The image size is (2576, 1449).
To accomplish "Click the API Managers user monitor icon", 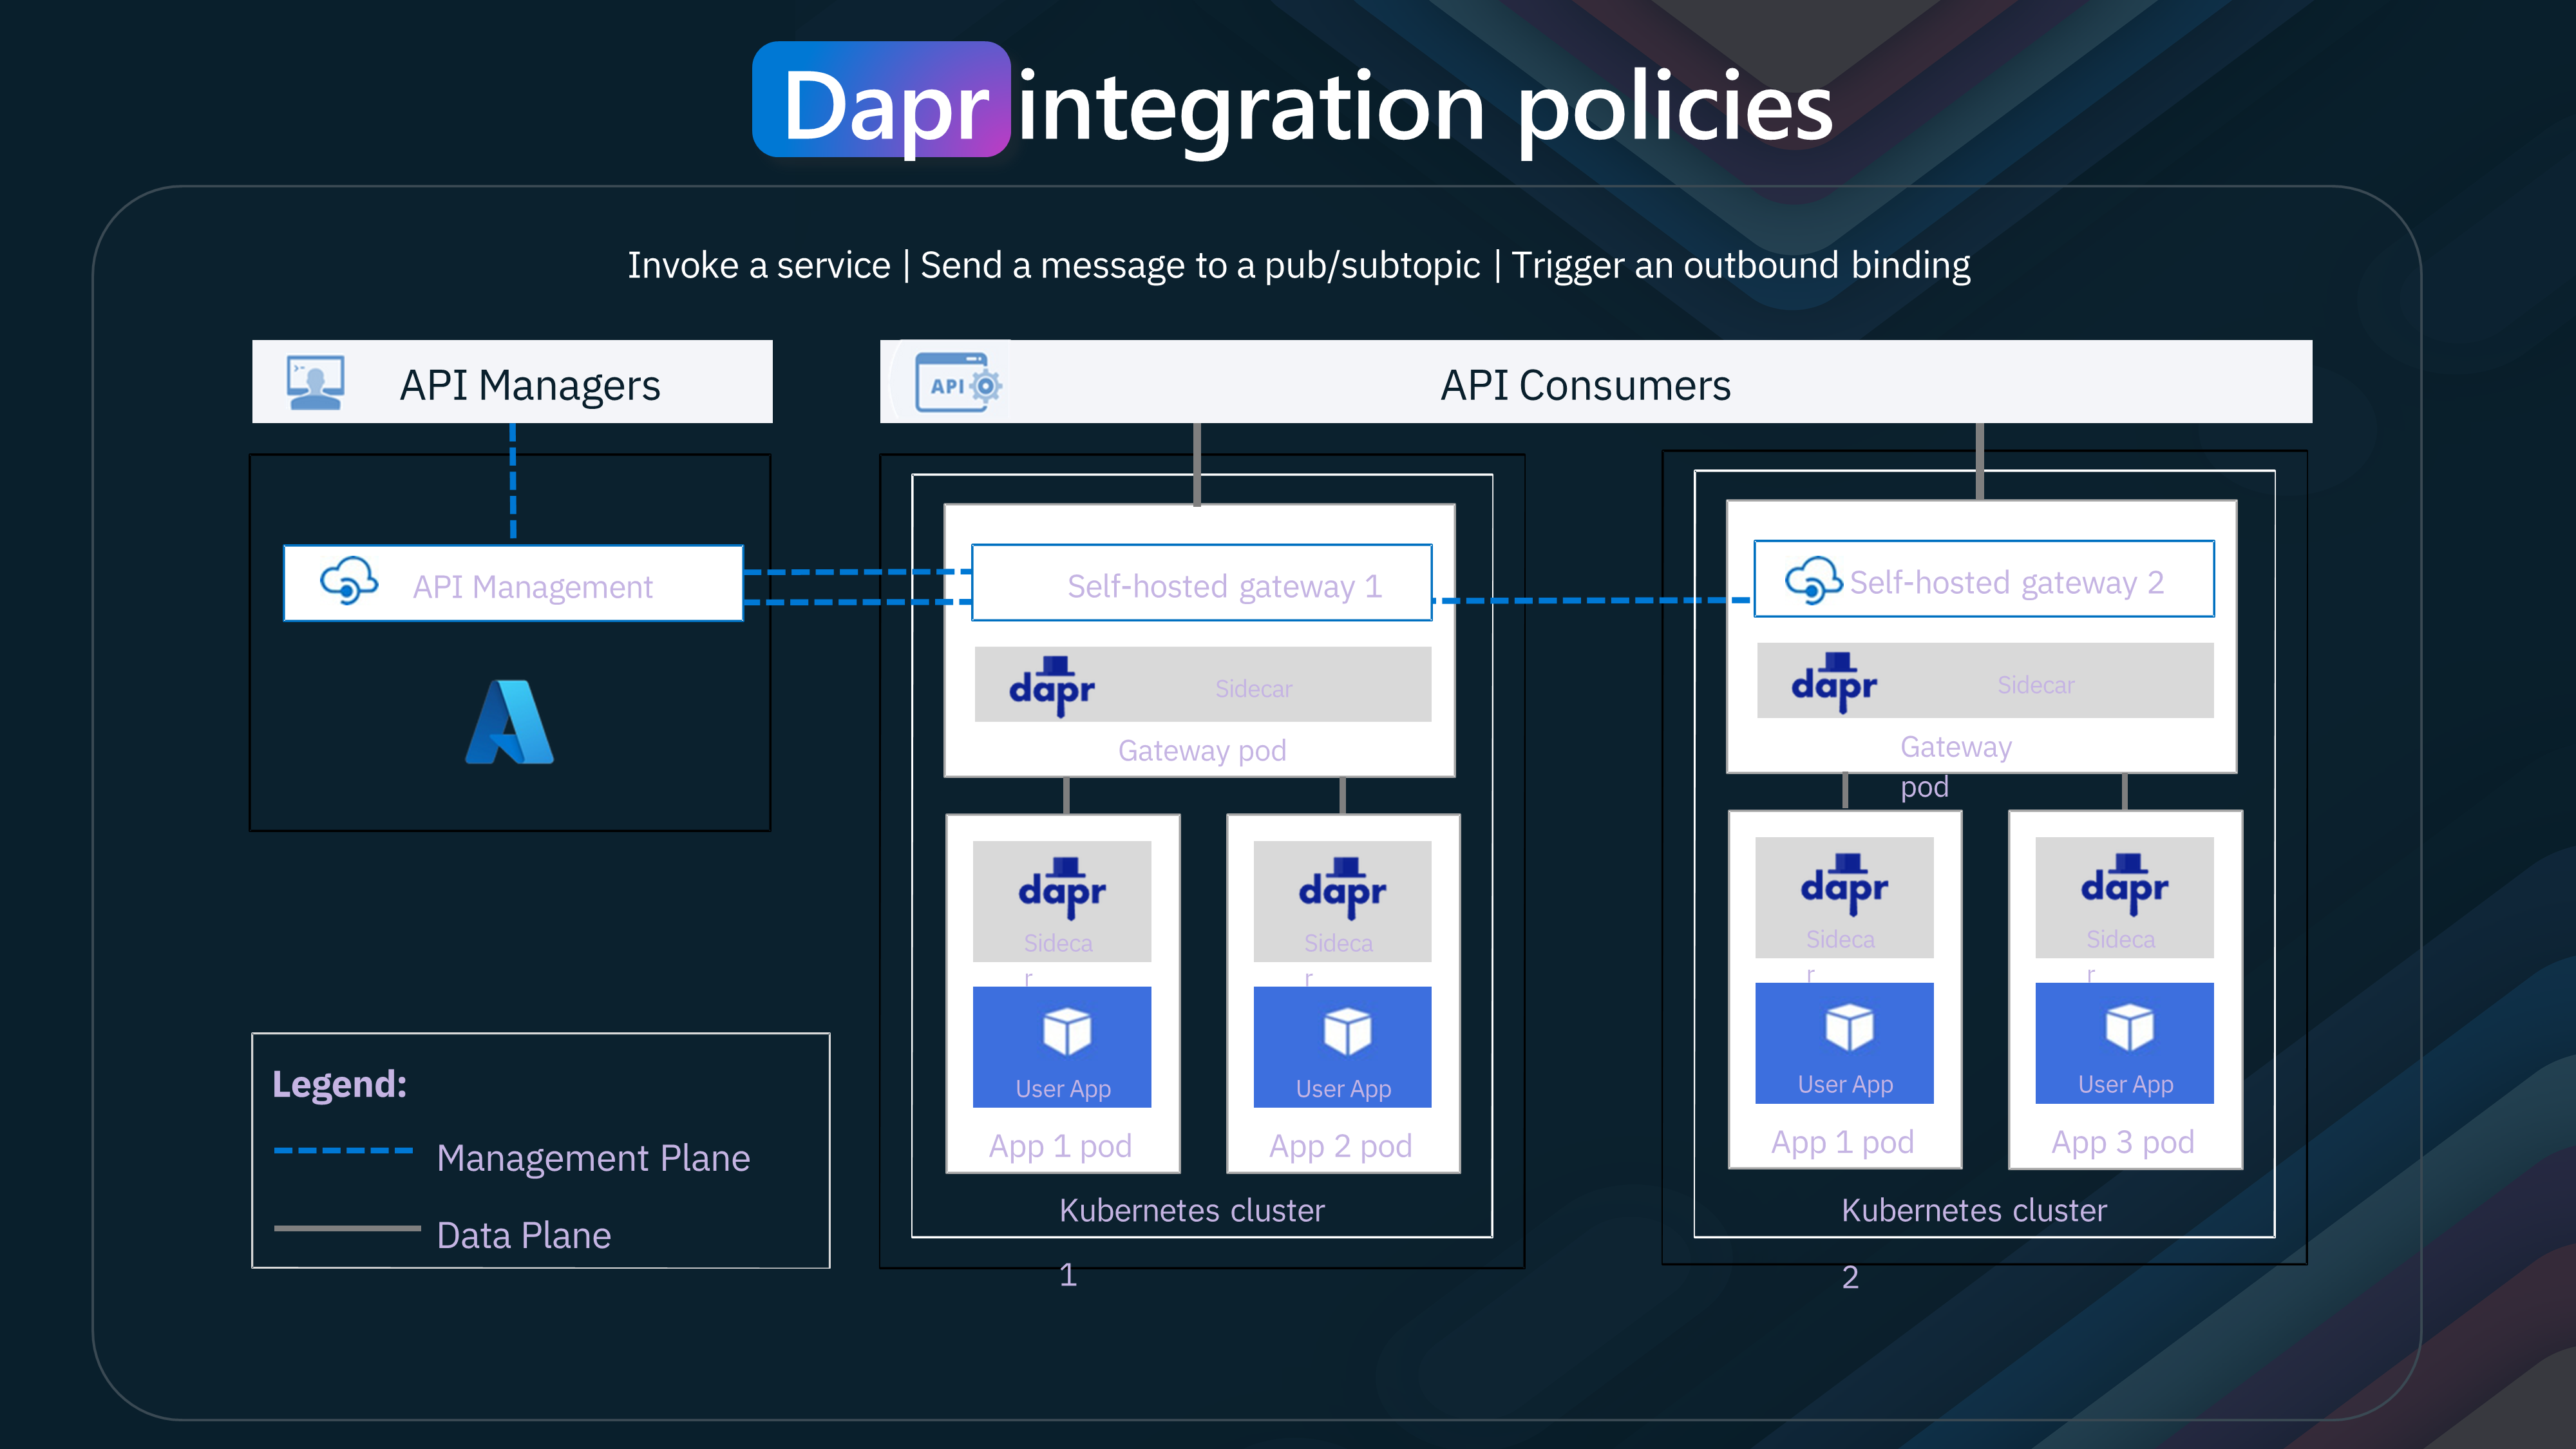I will pyautogui.click(x=315, y=383).
